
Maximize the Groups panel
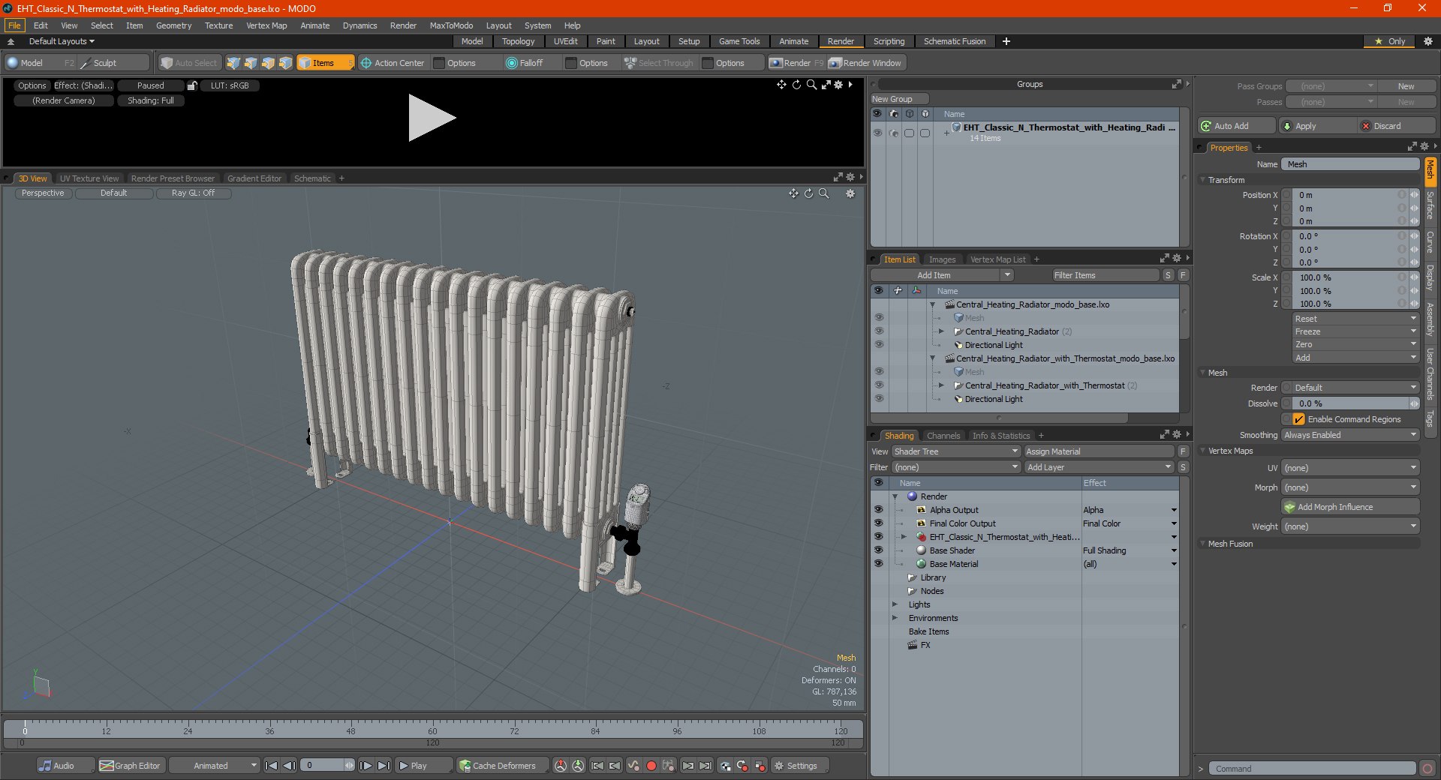[1176, 84]
